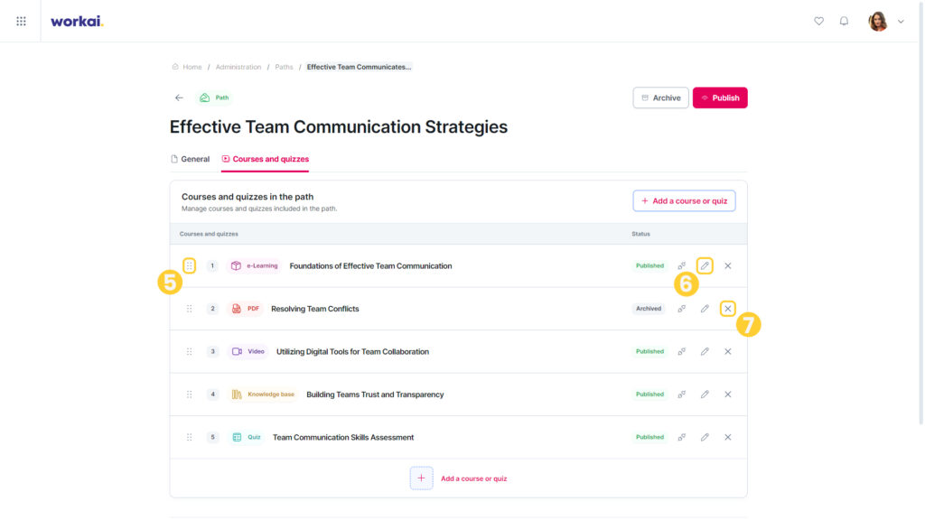Select the Courses and quizzes tab
Viewport: 925px width, 520px height.
pos(265,159)
